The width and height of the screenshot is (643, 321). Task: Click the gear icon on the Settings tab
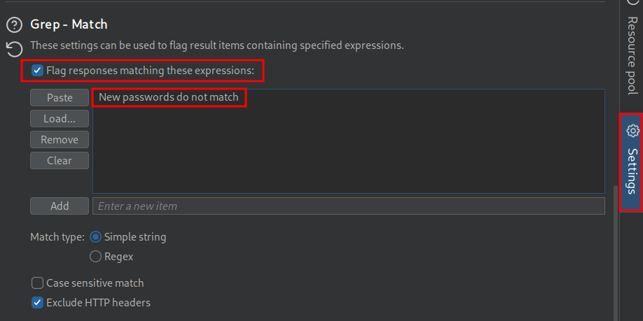click(x=632, y=131)
